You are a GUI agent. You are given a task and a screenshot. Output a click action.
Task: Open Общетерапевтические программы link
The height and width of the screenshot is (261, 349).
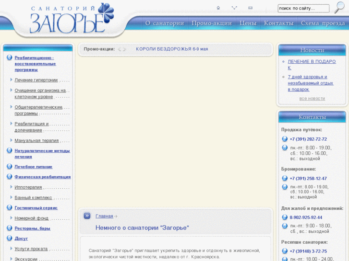point(38,110)
